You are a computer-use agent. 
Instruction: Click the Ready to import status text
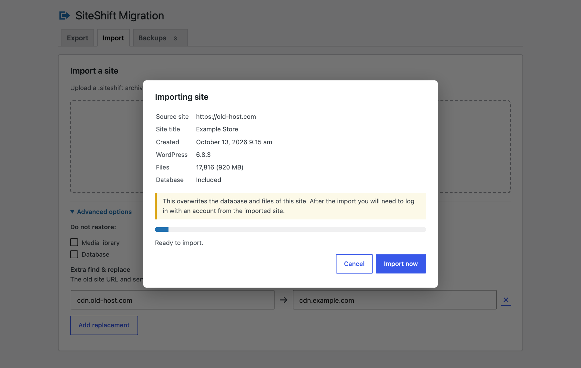[179, 243]
